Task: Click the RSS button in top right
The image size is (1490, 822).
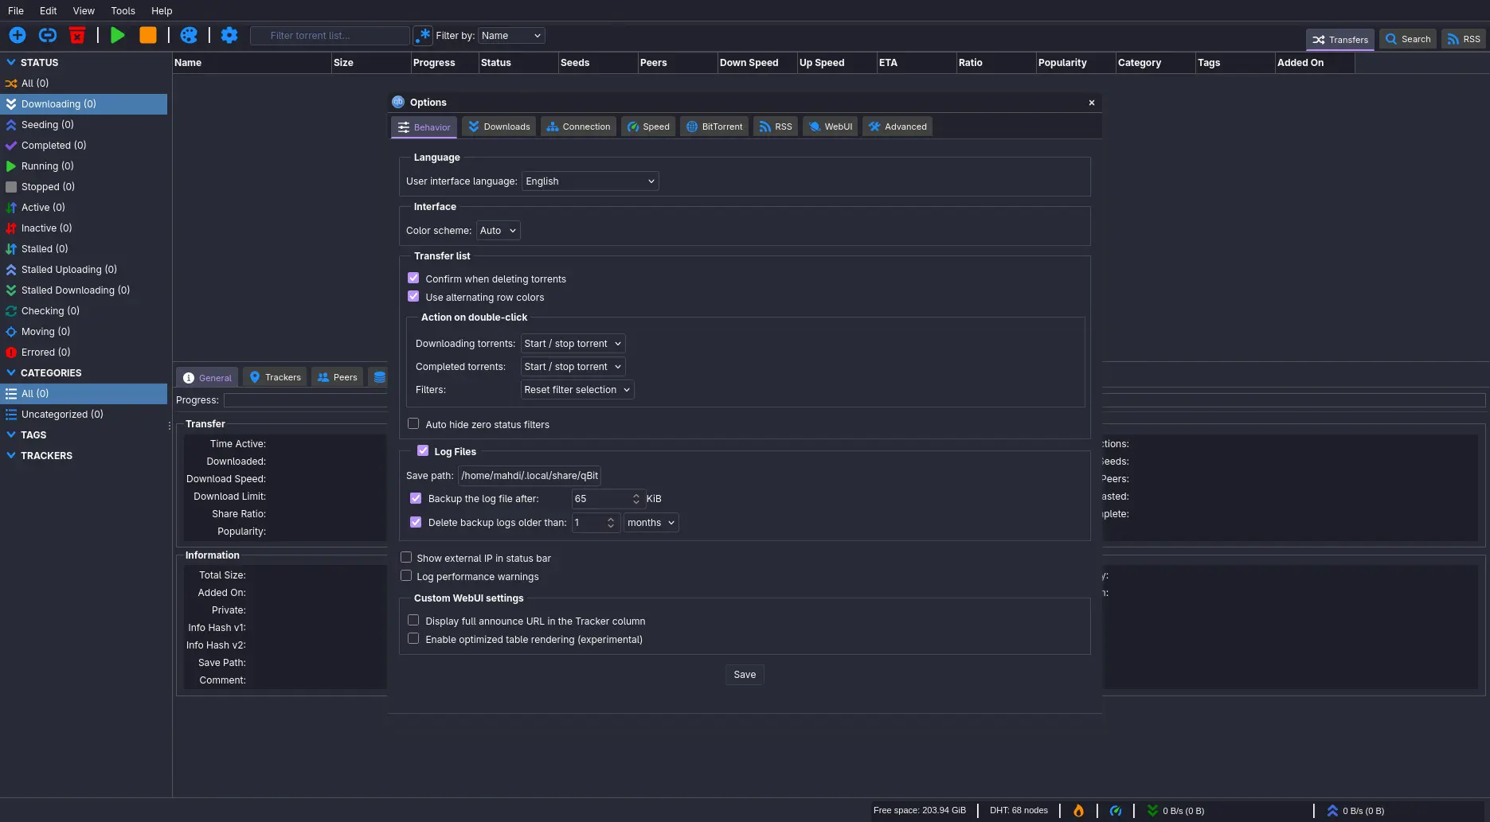Action: [x=1464, y=38]
